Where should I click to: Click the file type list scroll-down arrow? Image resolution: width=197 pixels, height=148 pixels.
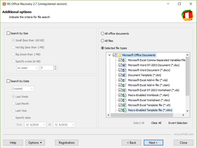click(187, 111)
